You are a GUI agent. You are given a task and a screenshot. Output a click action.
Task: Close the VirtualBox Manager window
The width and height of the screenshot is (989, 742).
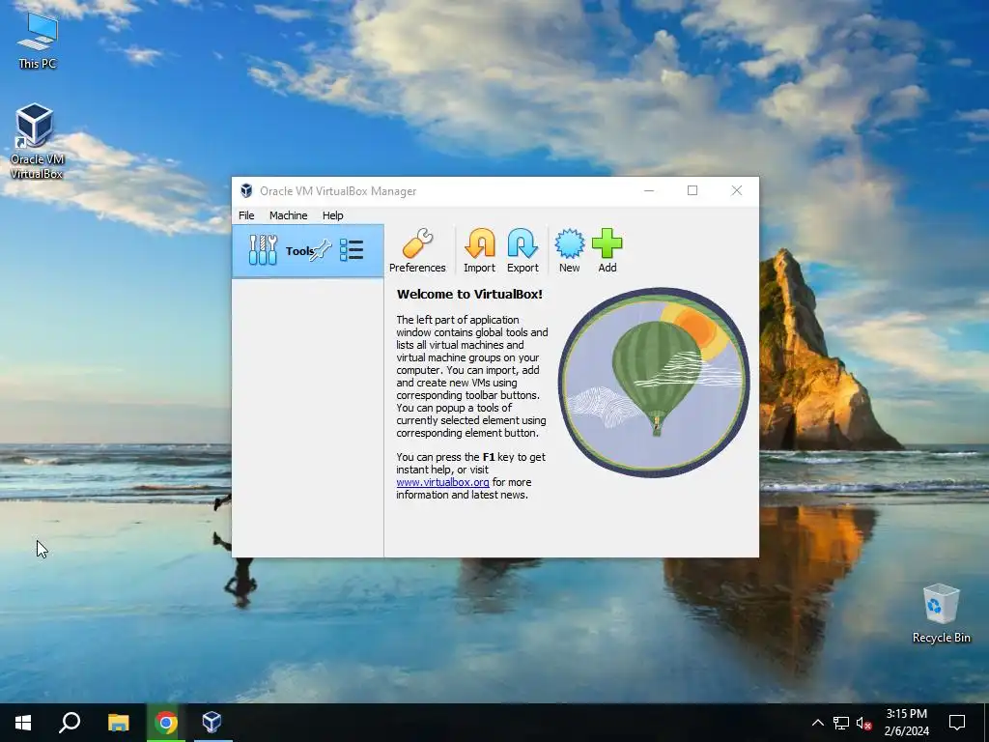(737, 190)
